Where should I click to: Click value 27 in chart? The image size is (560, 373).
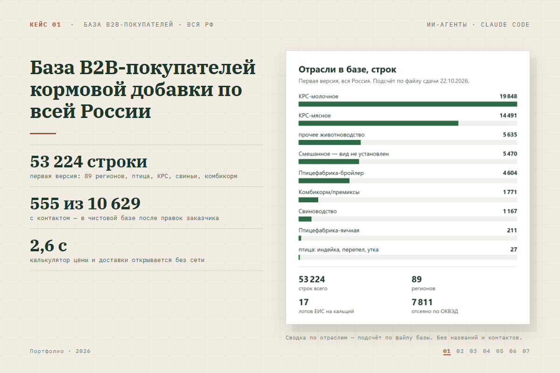pyautogui.click(x=513, y=249)
